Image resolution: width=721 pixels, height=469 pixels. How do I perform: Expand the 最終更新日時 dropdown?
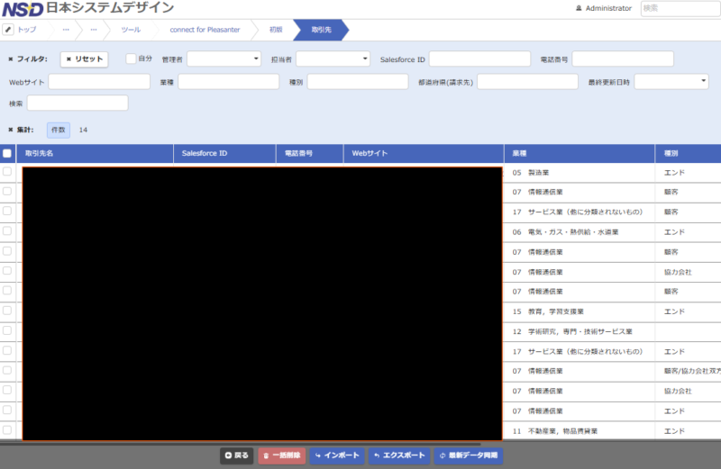[671, 81]
